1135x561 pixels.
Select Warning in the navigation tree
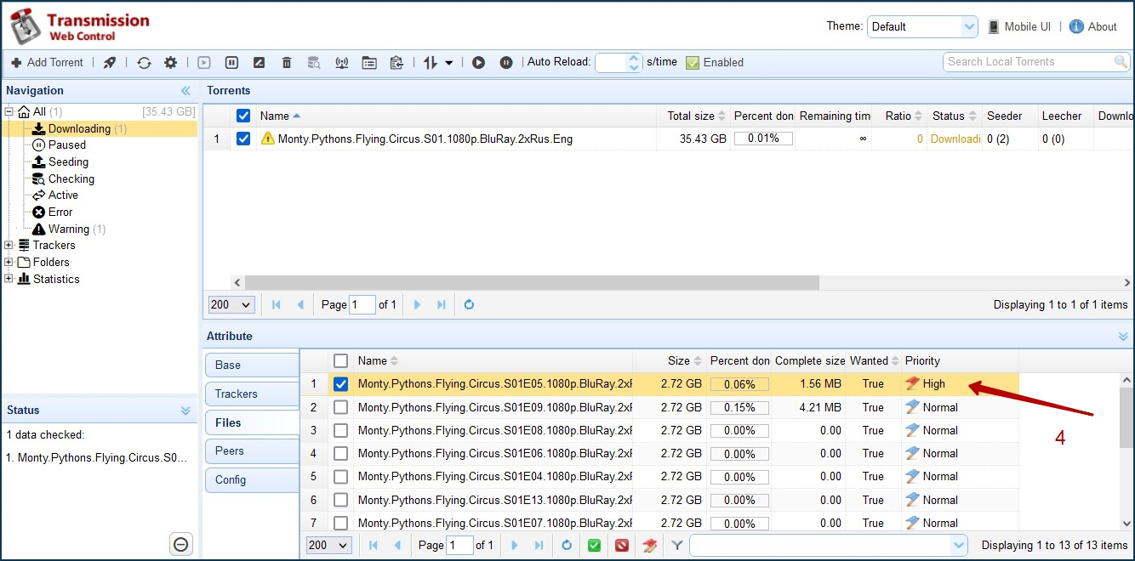click(69, 229)
